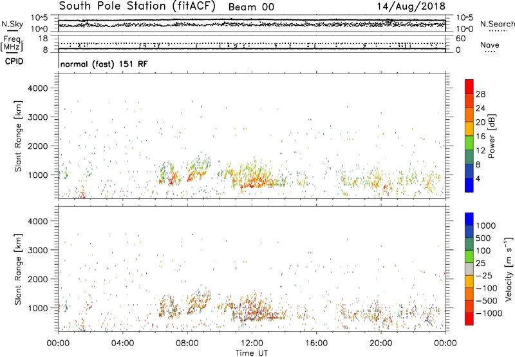515x357 pixels.
Task: Click the "18" tick of frequency axis
Action: pos(43,39)
